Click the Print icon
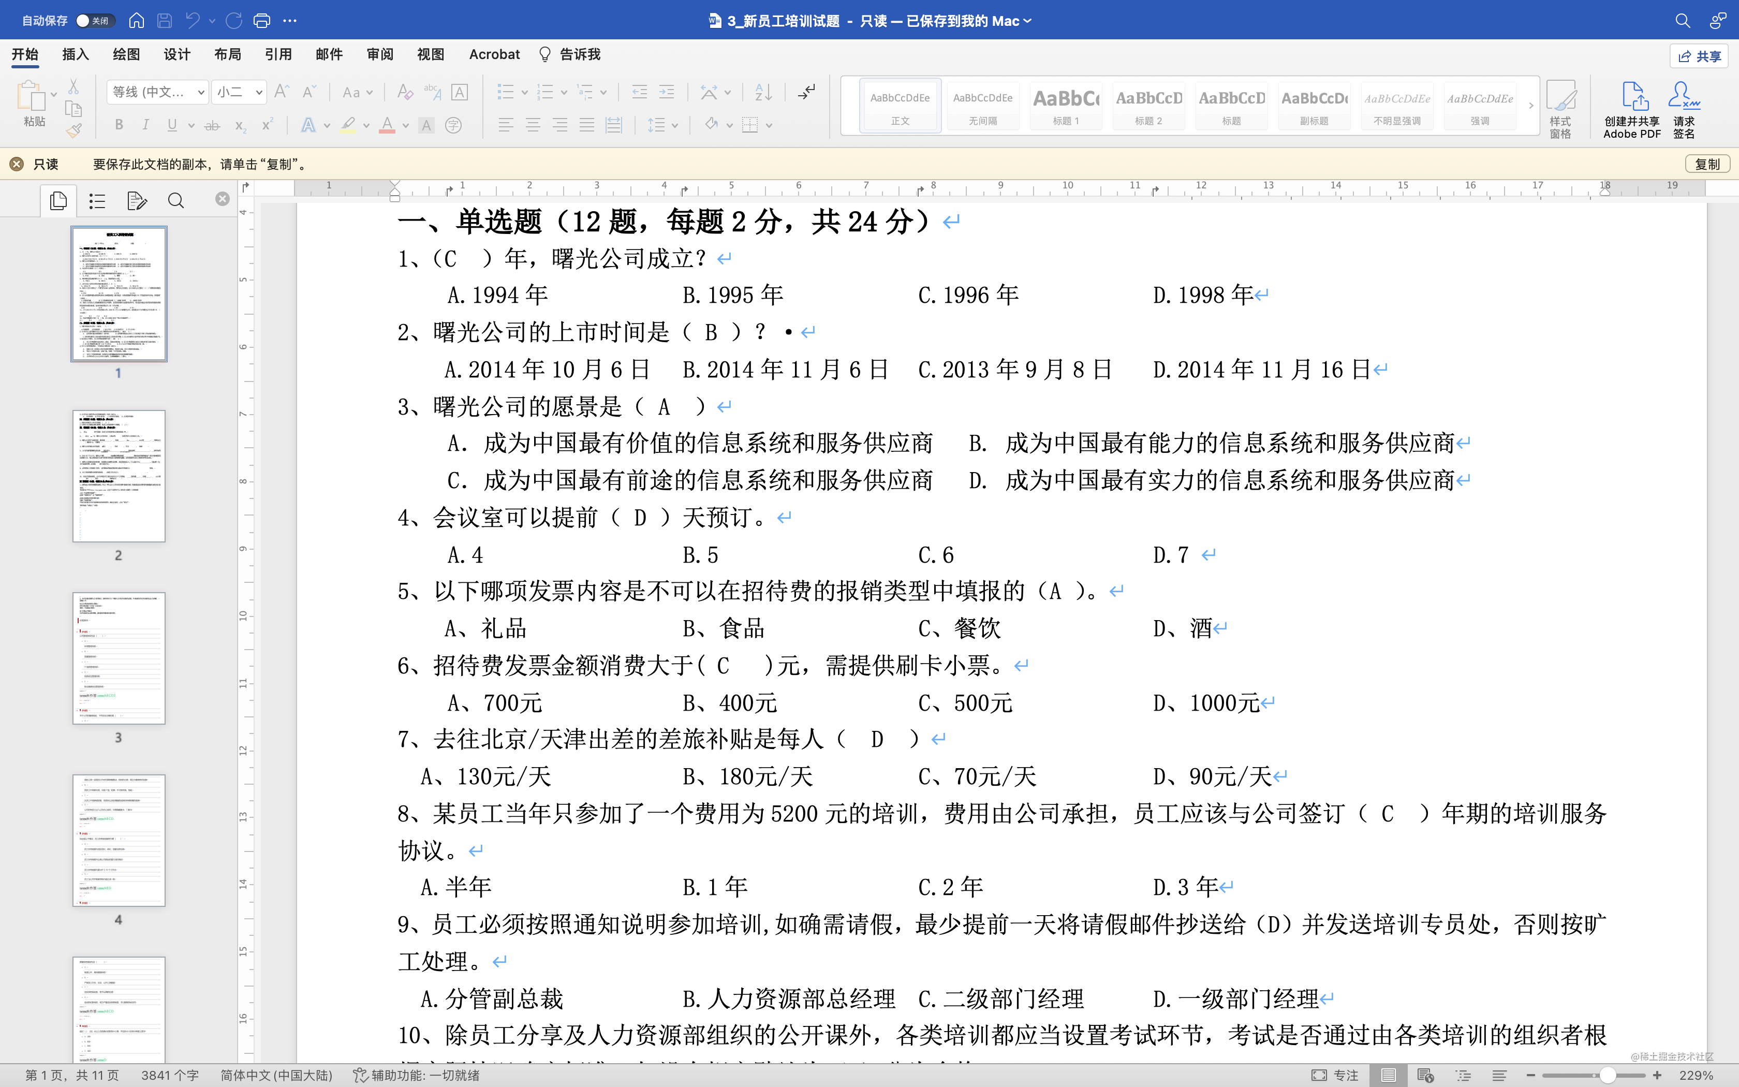Screen dimensions: 1739x1087 262,21
